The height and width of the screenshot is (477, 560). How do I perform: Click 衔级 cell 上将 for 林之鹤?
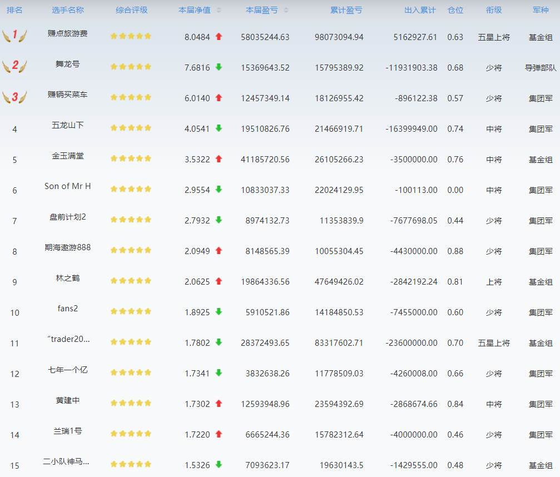pos(494,282)
